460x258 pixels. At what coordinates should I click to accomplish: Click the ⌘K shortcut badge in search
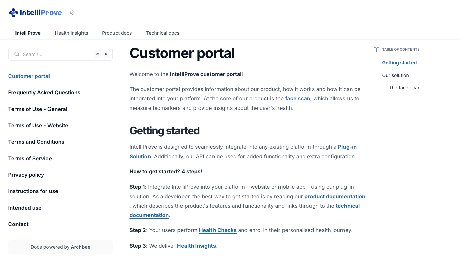click(x=102, y=54)
